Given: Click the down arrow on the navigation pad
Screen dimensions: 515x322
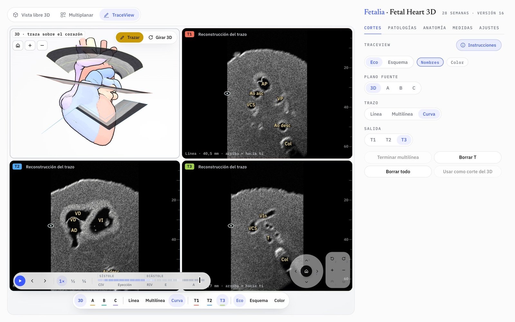Looking at the screenshot, I should (x=306, y=282).
